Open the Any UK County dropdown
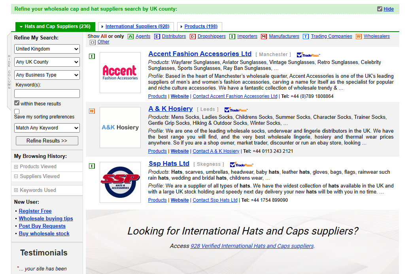Viewport: 410px width, 274px height. tap(47, 62)
